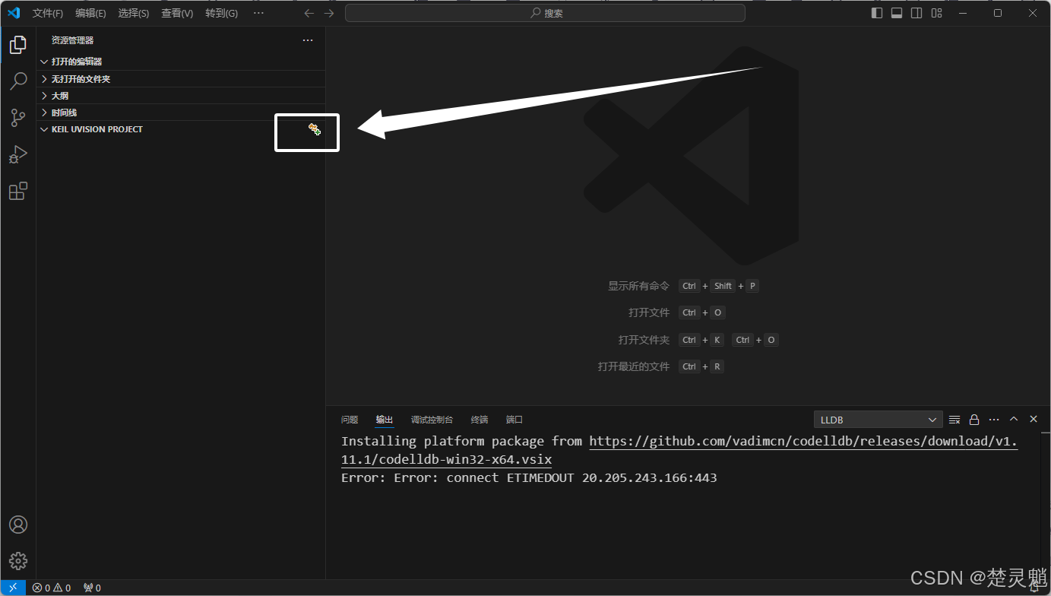This screenshot has width=1051, height=596.
Task: Toggle the secondary side bar
Action: (x=916, y=13)
